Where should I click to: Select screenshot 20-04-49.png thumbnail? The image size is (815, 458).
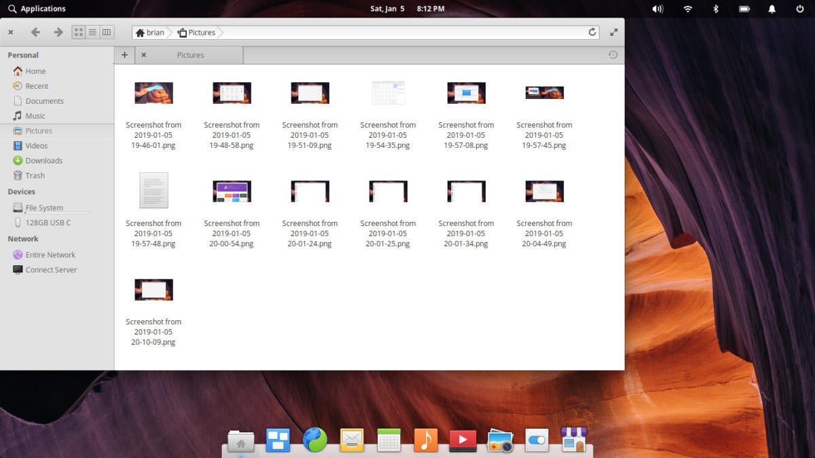[544, 191]
